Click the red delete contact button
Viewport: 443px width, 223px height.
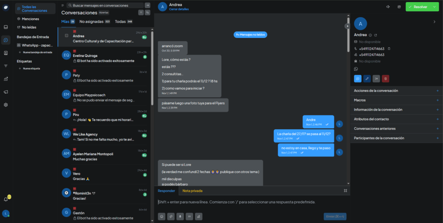tap(385, 79)
